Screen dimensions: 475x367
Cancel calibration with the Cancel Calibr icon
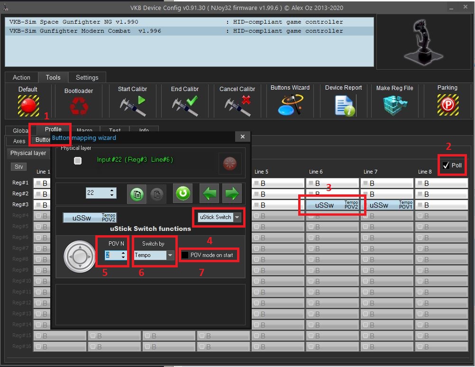[237, 105]
